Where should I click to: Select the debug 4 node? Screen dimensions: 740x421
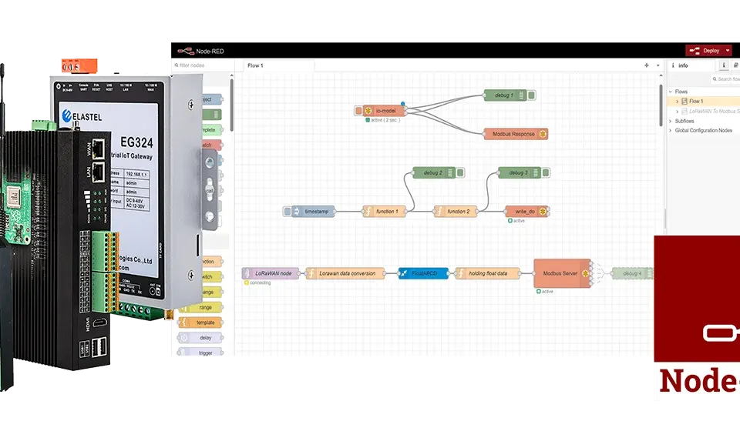pyautogui.click(x=632, y=273)
